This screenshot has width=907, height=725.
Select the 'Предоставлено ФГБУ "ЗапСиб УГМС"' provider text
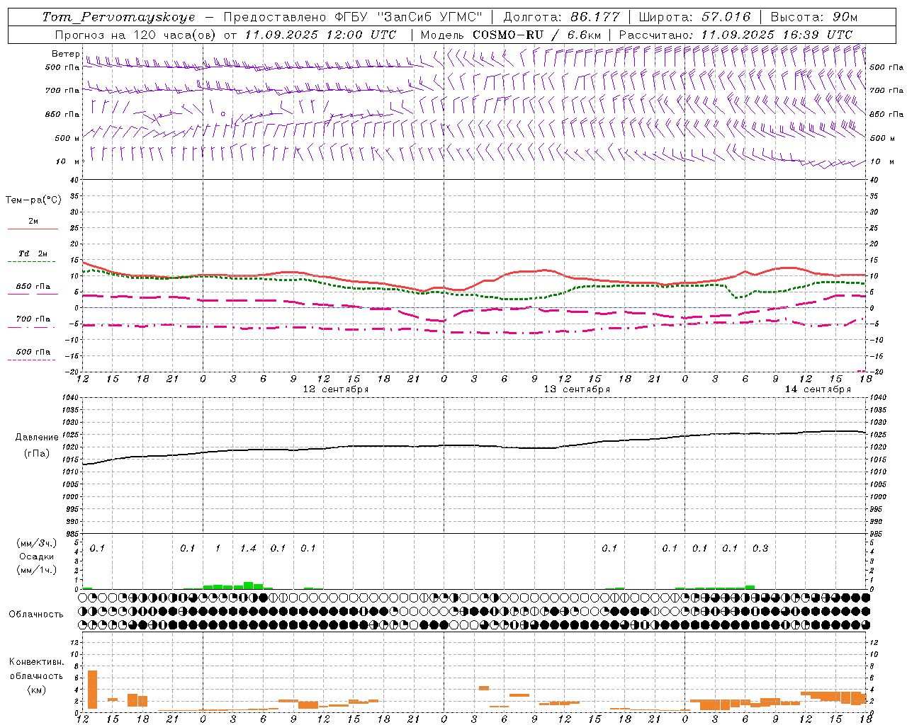pos(352,17)
